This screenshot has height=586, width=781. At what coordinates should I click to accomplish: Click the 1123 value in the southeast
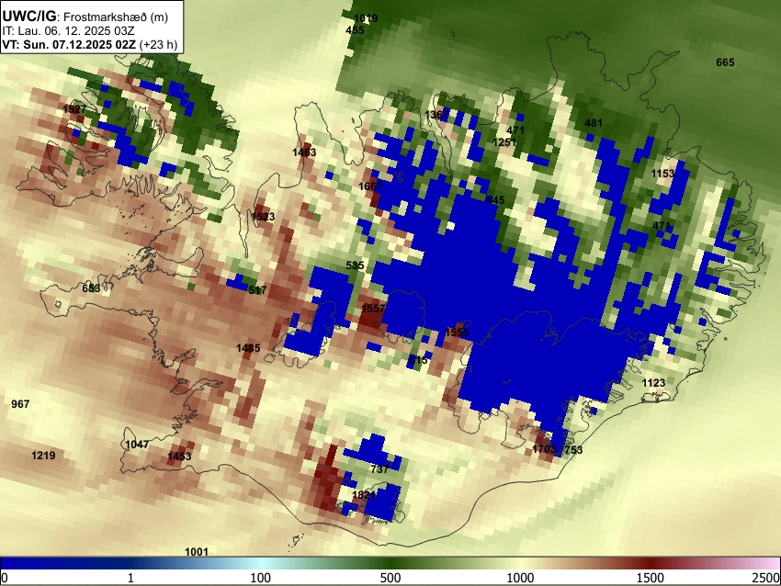653,383
